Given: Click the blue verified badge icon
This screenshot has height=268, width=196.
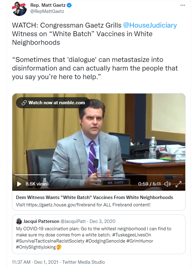Looking at the screenshot, I should (69, 5).
